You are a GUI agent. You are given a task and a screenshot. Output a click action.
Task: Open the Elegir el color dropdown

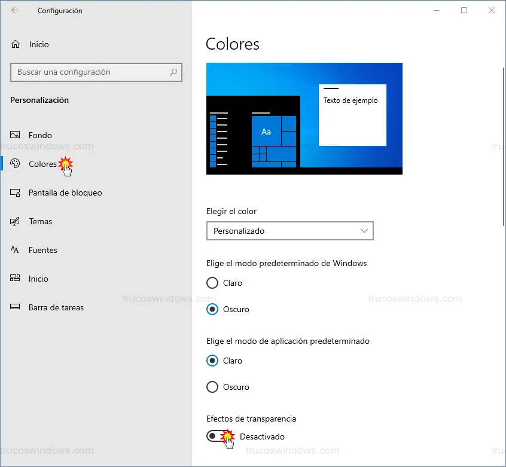[x=289, y=231]
